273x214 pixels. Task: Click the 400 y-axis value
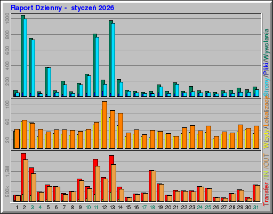pyautogui.click(x=7, y=66)
